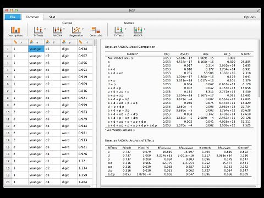Click the 'a:d:p' effect row
This screenshot has width=264, height=198.
click(178, 174)
